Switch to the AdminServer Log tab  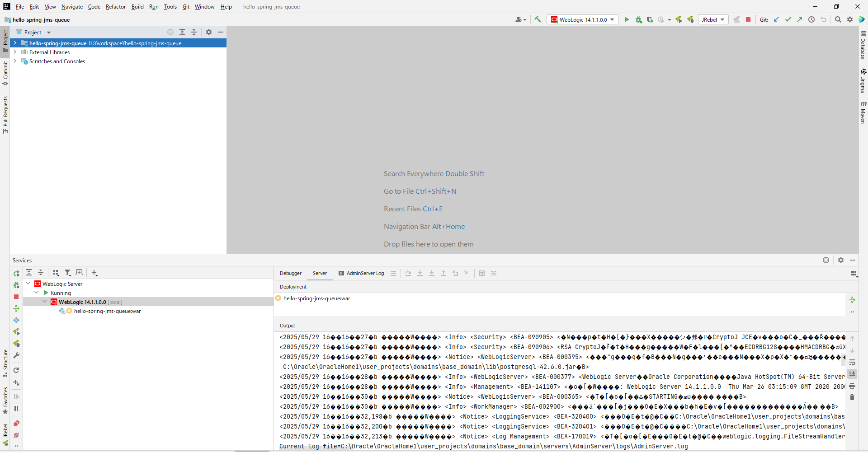pos(361,273)
